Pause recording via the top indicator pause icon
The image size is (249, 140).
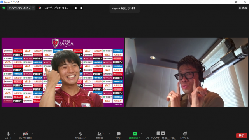point(76,8)
